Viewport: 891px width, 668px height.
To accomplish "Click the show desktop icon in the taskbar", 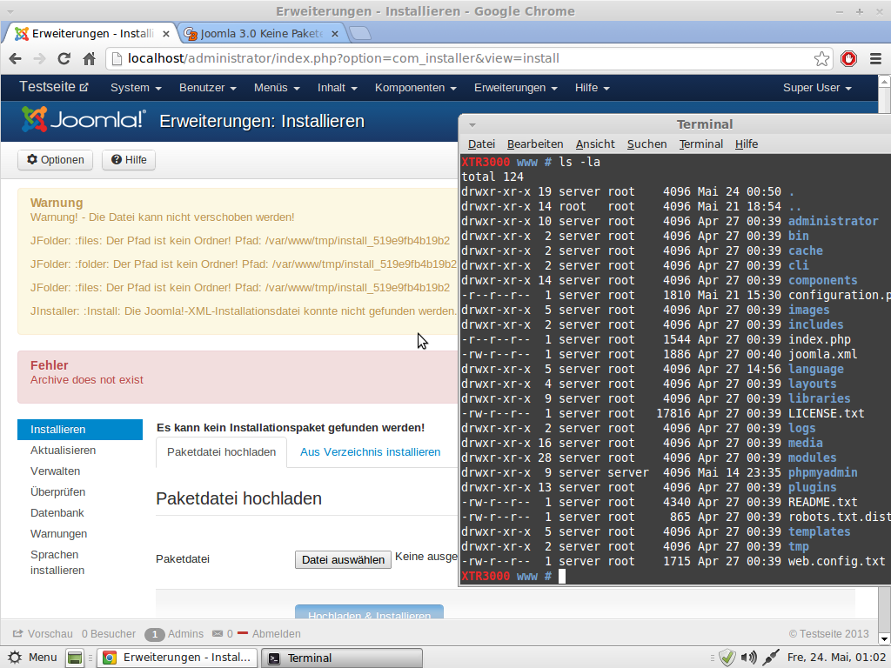I will tap(75, 658).
